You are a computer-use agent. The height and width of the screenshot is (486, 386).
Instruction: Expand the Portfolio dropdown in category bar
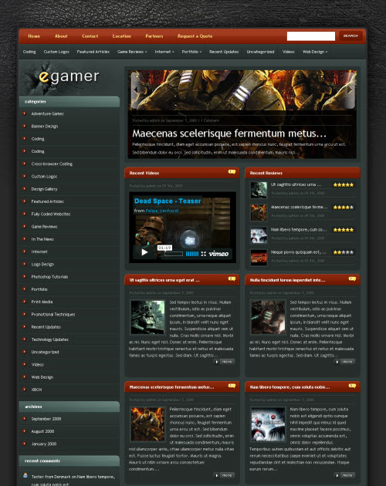191,52
